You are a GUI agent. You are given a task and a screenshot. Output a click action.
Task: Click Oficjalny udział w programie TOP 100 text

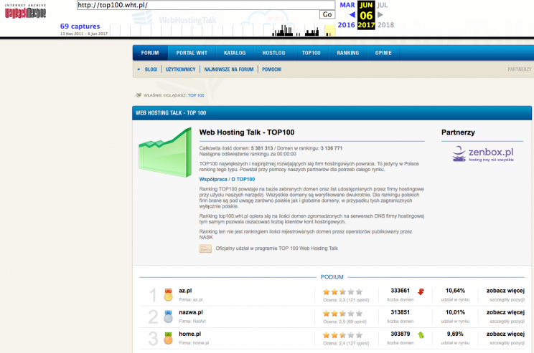coord(277,248)
